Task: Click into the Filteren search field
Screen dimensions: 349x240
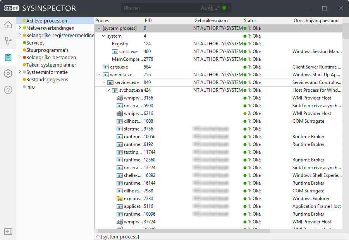Action: [x=159, y=8]
